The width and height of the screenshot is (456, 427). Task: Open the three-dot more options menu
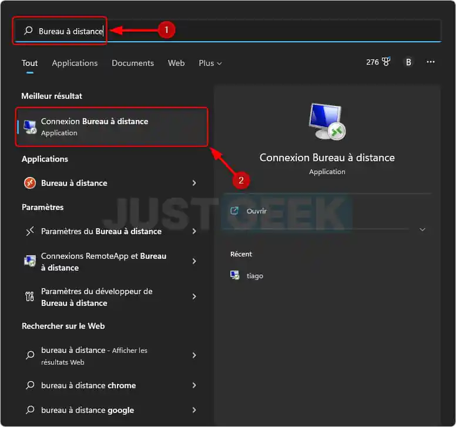tap(430, 62)
